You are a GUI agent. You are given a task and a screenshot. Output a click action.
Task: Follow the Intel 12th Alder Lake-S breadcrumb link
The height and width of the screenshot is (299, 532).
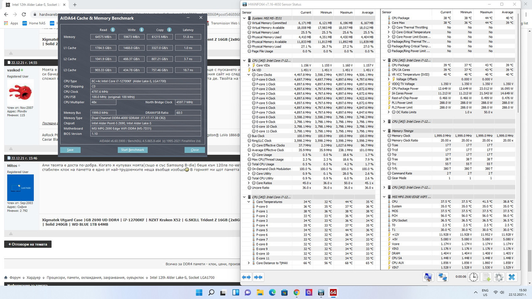click(182, 277)
